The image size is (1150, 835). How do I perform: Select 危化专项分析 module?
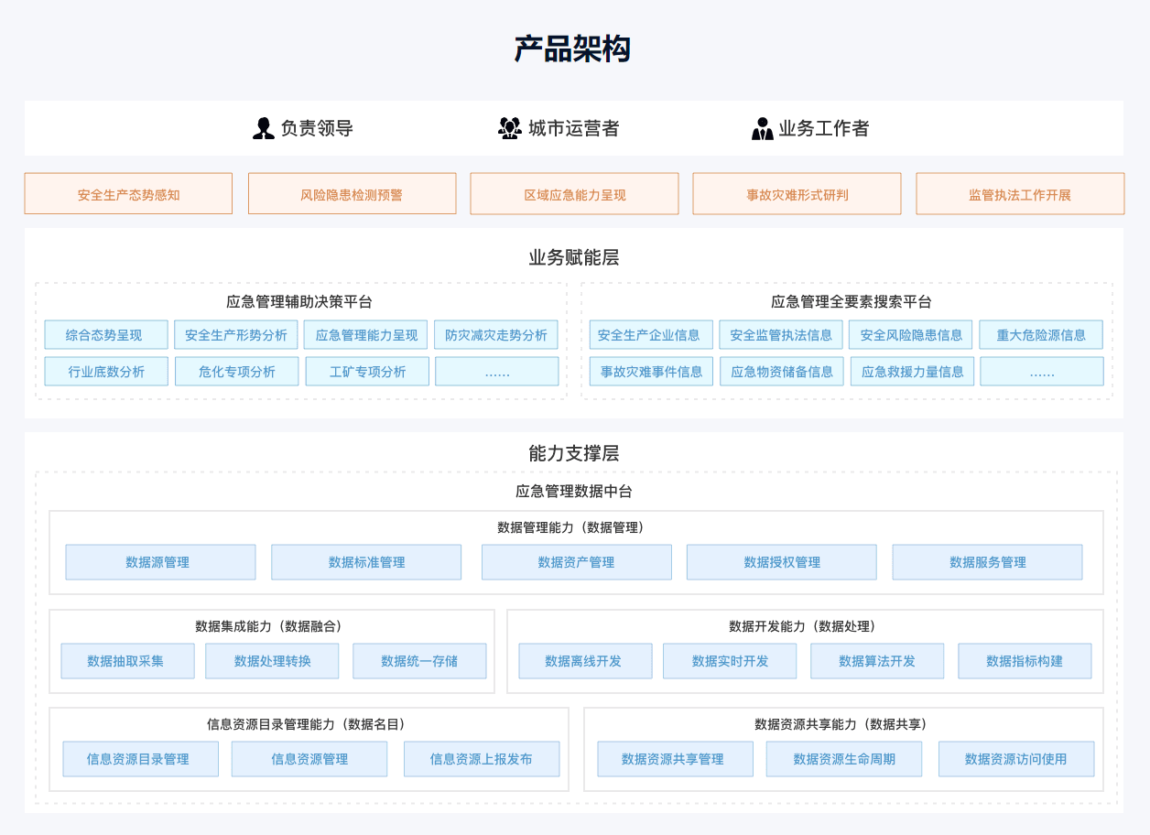click(x=237, y=372)
